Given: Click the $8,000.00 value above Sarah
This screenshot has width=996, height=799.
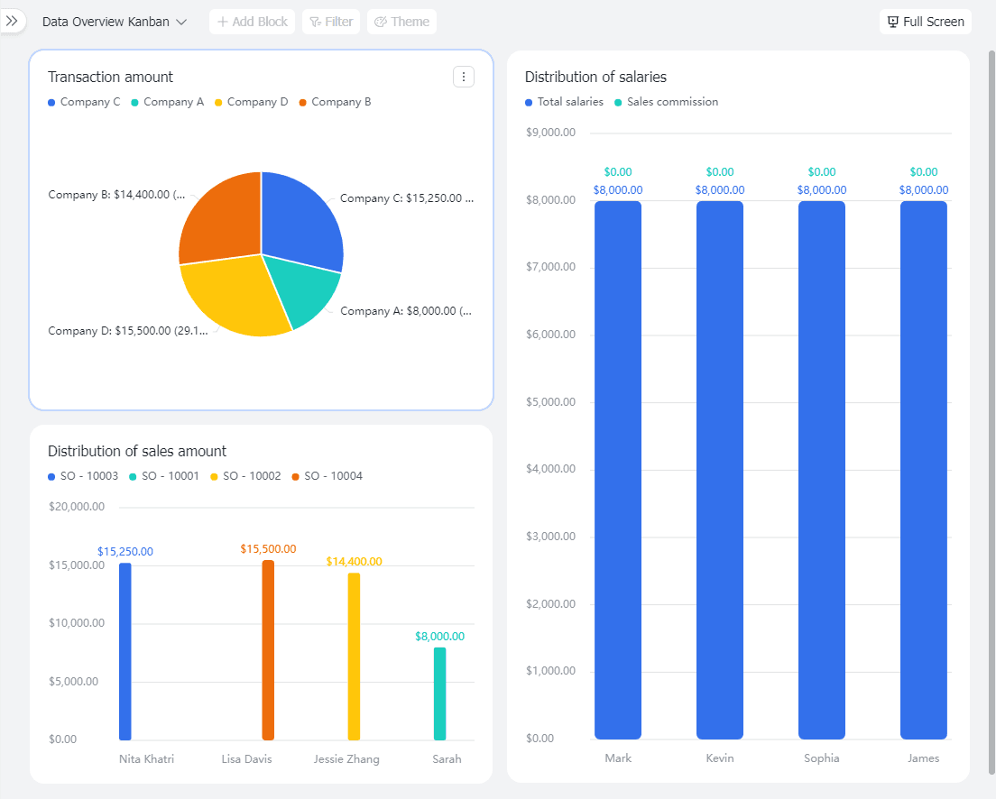Looking at the screenshot, I should tap(439, 636).
